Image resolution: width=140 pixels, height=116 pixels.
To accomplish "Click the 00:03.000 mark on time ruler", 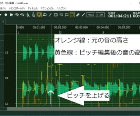I will 82,27.
